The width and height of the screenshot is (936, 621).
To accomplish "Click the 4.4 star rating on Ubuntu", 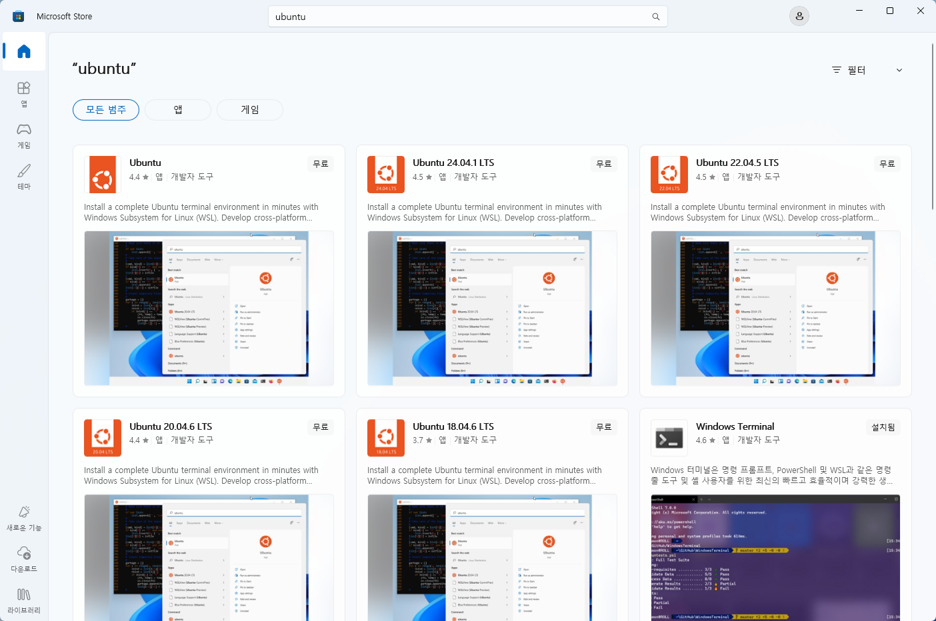I will (139, 177).
